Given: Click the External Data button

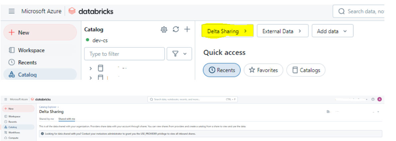Looking at the screenshot, I should (x=282, y=31).
